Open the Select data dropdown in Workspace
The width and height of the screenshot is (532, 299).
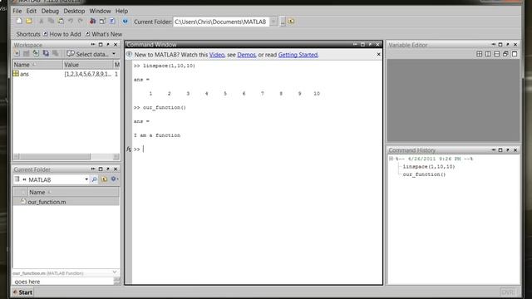coord(91,54)
